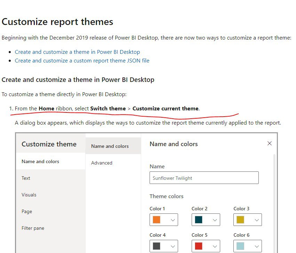Click the 'Customize theme' dialog title

click(x=49, y=144)
